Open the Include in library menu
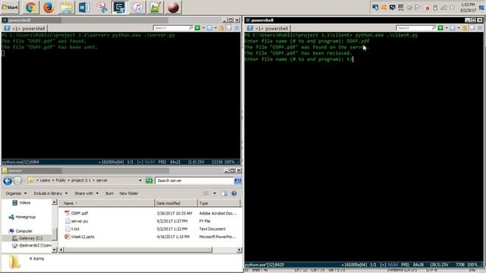The width and height of the screenshot is (486, 273). (x=51, y=193)
